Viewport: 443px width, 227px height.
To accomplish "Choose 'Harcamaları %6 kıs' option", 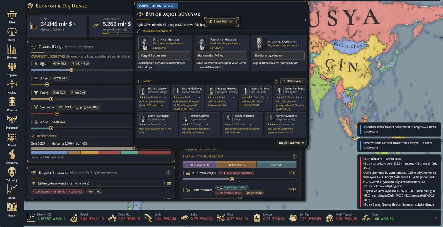I will point(221,55).
